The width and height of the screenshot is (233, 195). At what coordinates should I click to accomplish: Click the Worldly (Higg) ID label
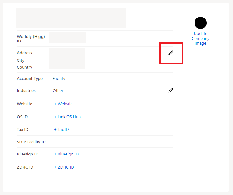(31, 39)
